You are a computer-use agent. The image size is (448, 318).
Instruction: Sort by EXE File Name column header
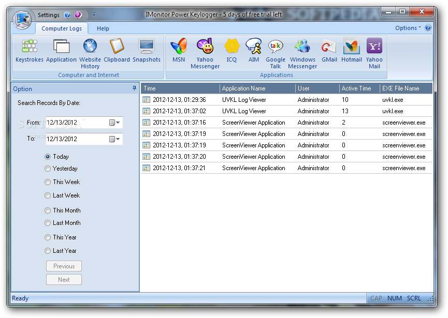406,88
